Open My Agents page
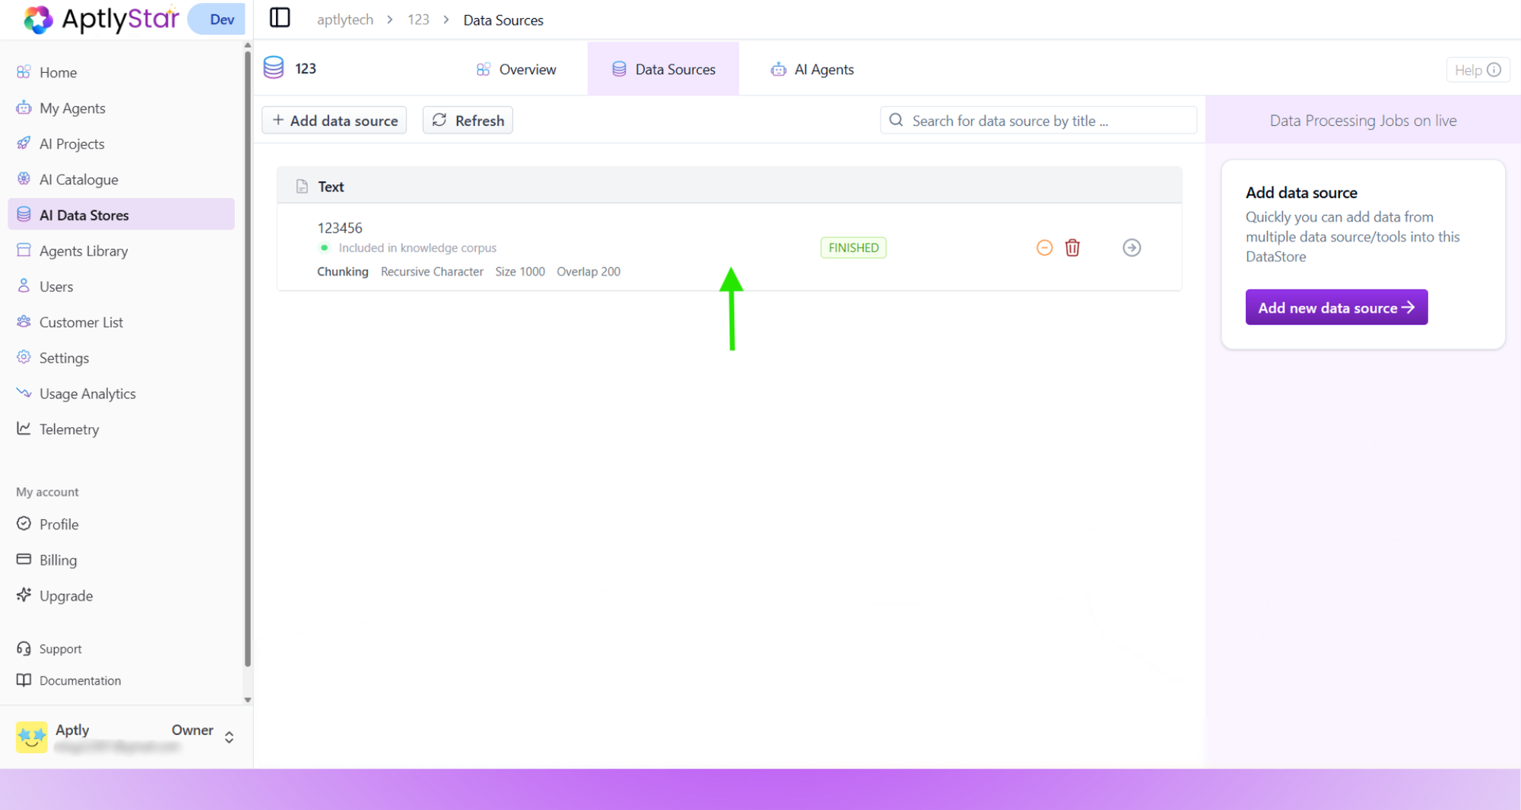Viewport: 1521px width, 810px height. (122, 108)
